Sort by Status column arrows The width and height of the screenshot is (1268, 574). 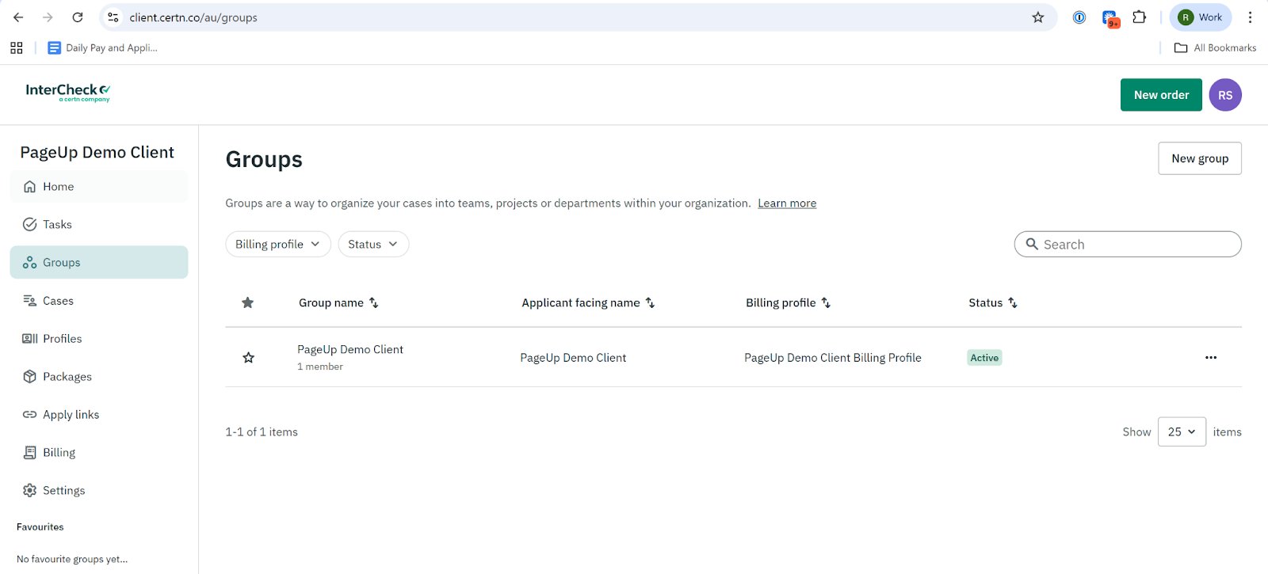pyautogui.click(x=1013, y=303)
